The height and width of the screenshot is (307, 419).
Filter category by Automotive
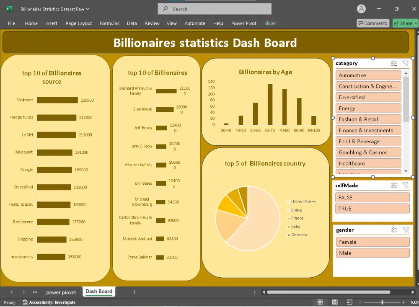click(368, 75)
